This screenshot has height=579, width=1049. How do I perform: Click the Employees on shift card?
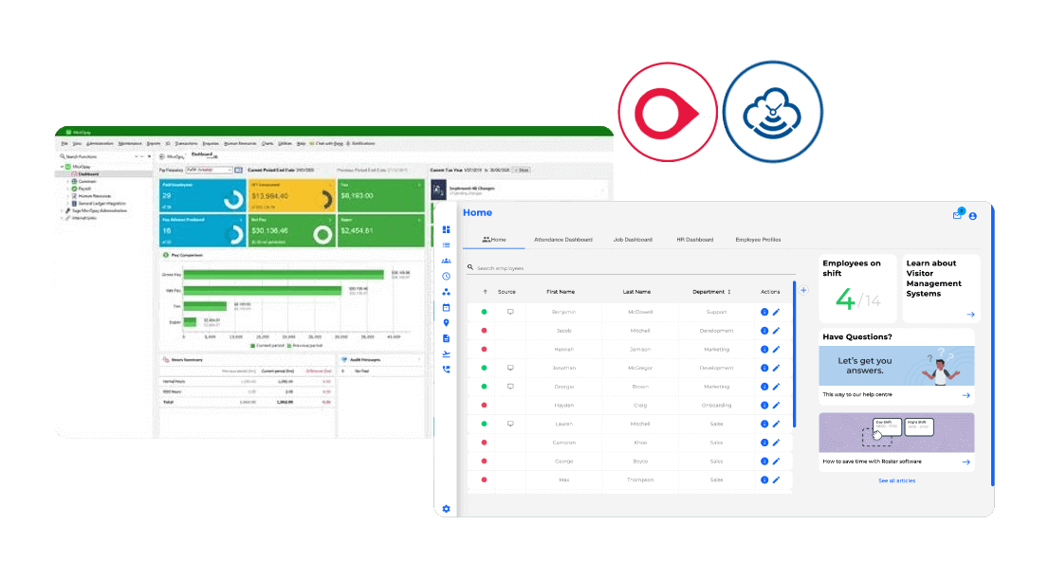click(x=857, y=288)
